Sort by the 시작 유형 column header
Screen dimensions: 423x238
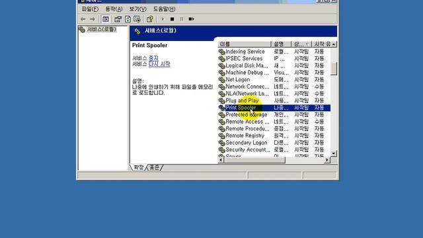321,44
